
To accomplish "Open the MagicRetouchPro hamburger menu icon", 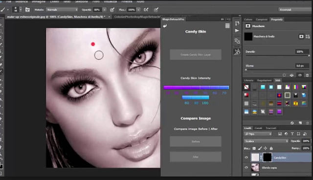I will pyautogui.click(x=227, y=26).
